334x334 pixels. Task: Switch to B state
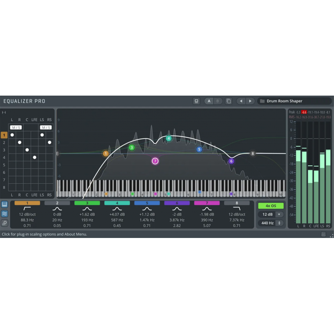coord(218,101)
